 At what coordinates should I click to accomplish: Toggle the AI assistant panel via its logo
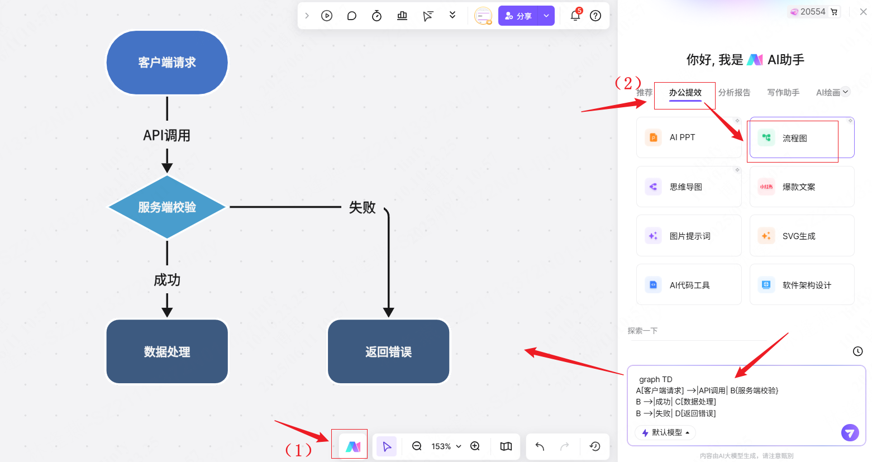click(x=350, y=446)
